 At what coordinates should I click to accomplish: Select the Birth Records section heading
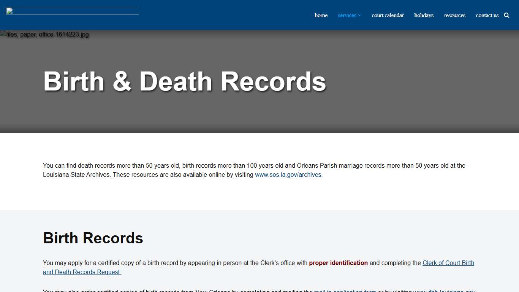[93, 238]
